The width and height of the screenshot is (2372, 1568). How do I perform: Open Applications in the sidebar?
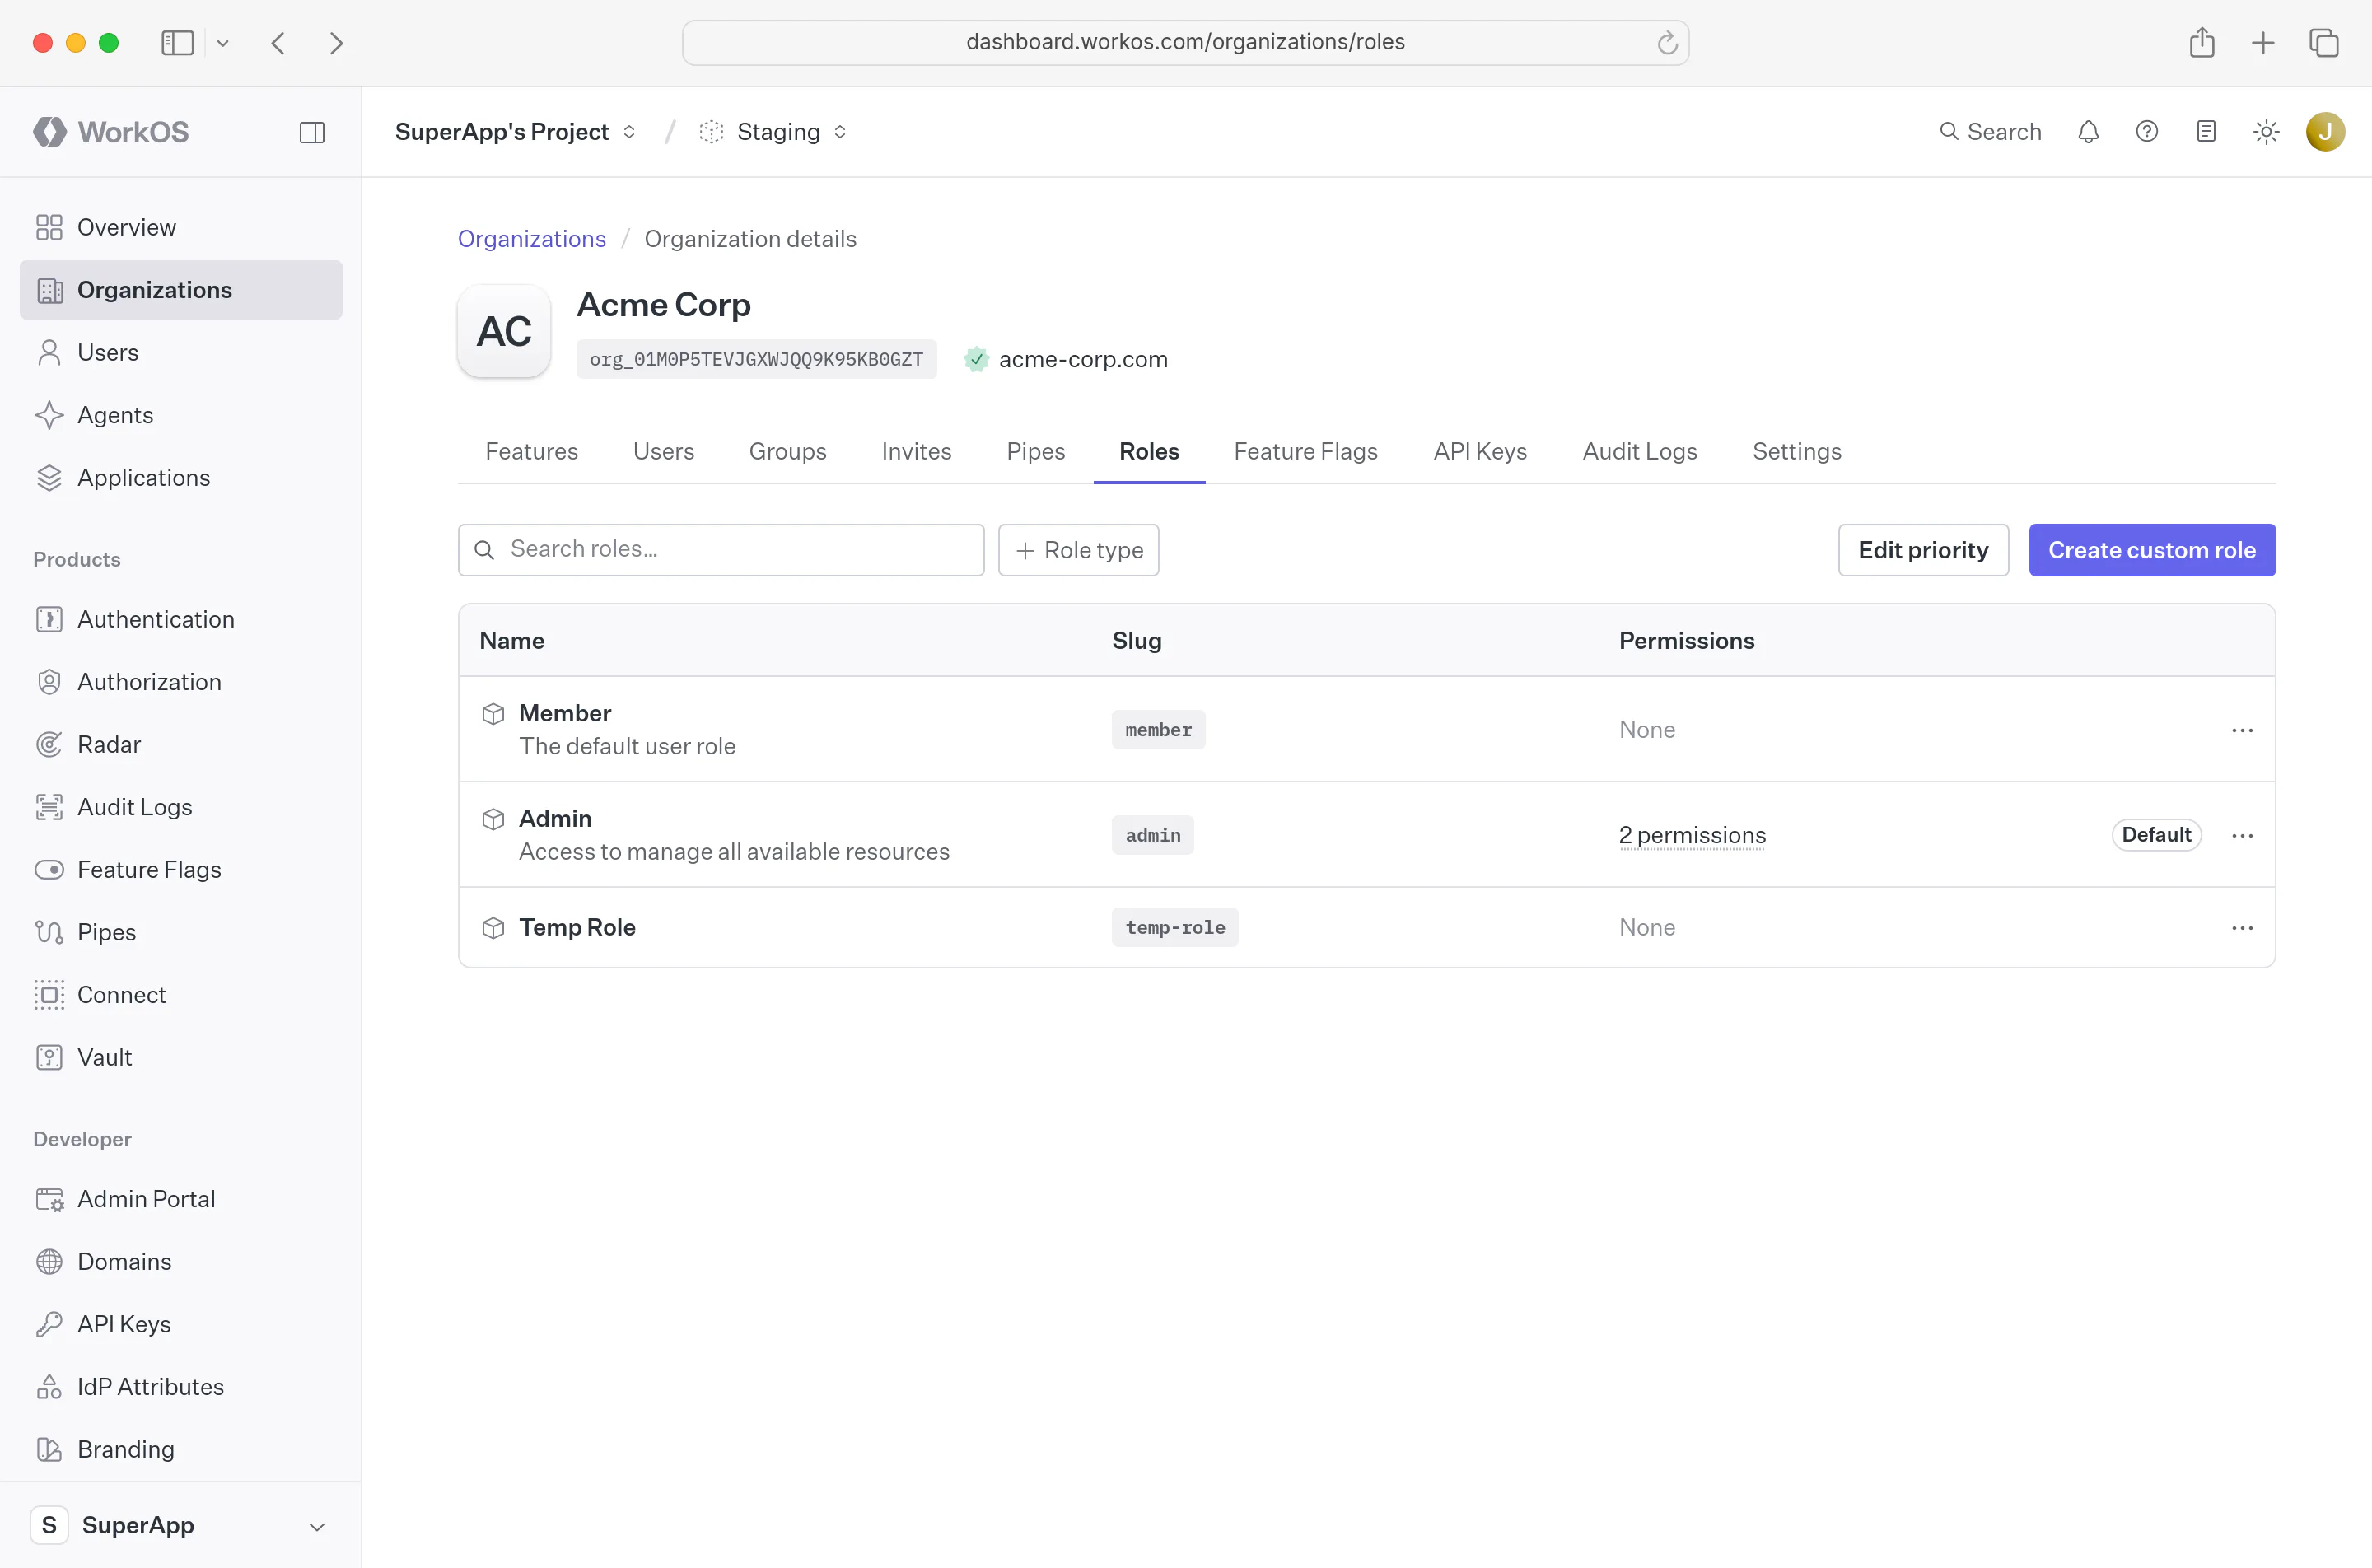(181, 477)
